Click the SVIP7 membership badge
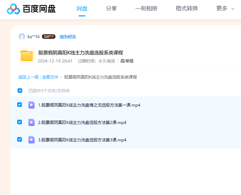Viewport: 241px width, 195px height. pyautogui.click(x=49, y=37)
